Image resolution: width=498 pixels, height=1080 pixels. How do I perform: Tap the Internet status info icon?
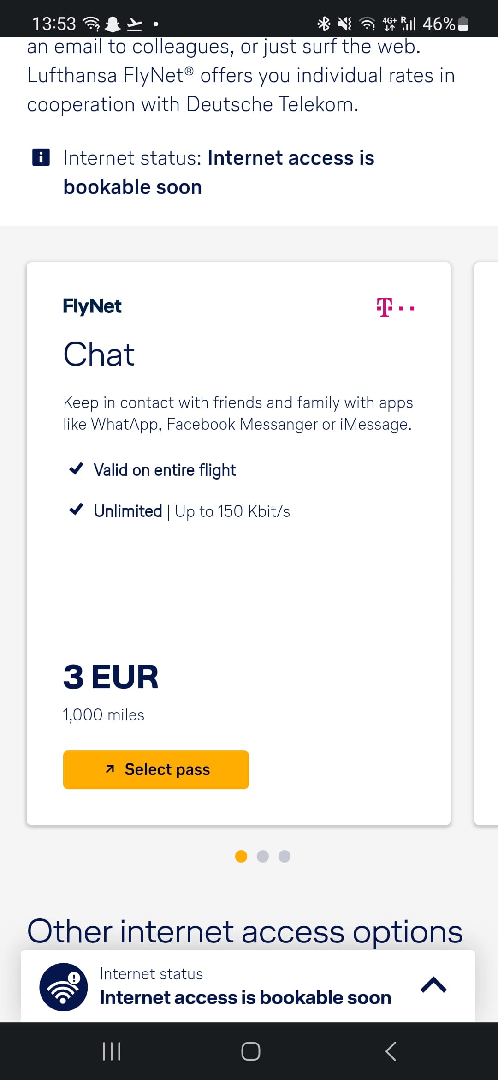(41, 157)
